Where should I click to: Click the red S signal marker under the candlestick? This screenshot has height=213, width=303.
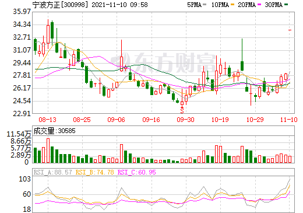click(182, 110)
